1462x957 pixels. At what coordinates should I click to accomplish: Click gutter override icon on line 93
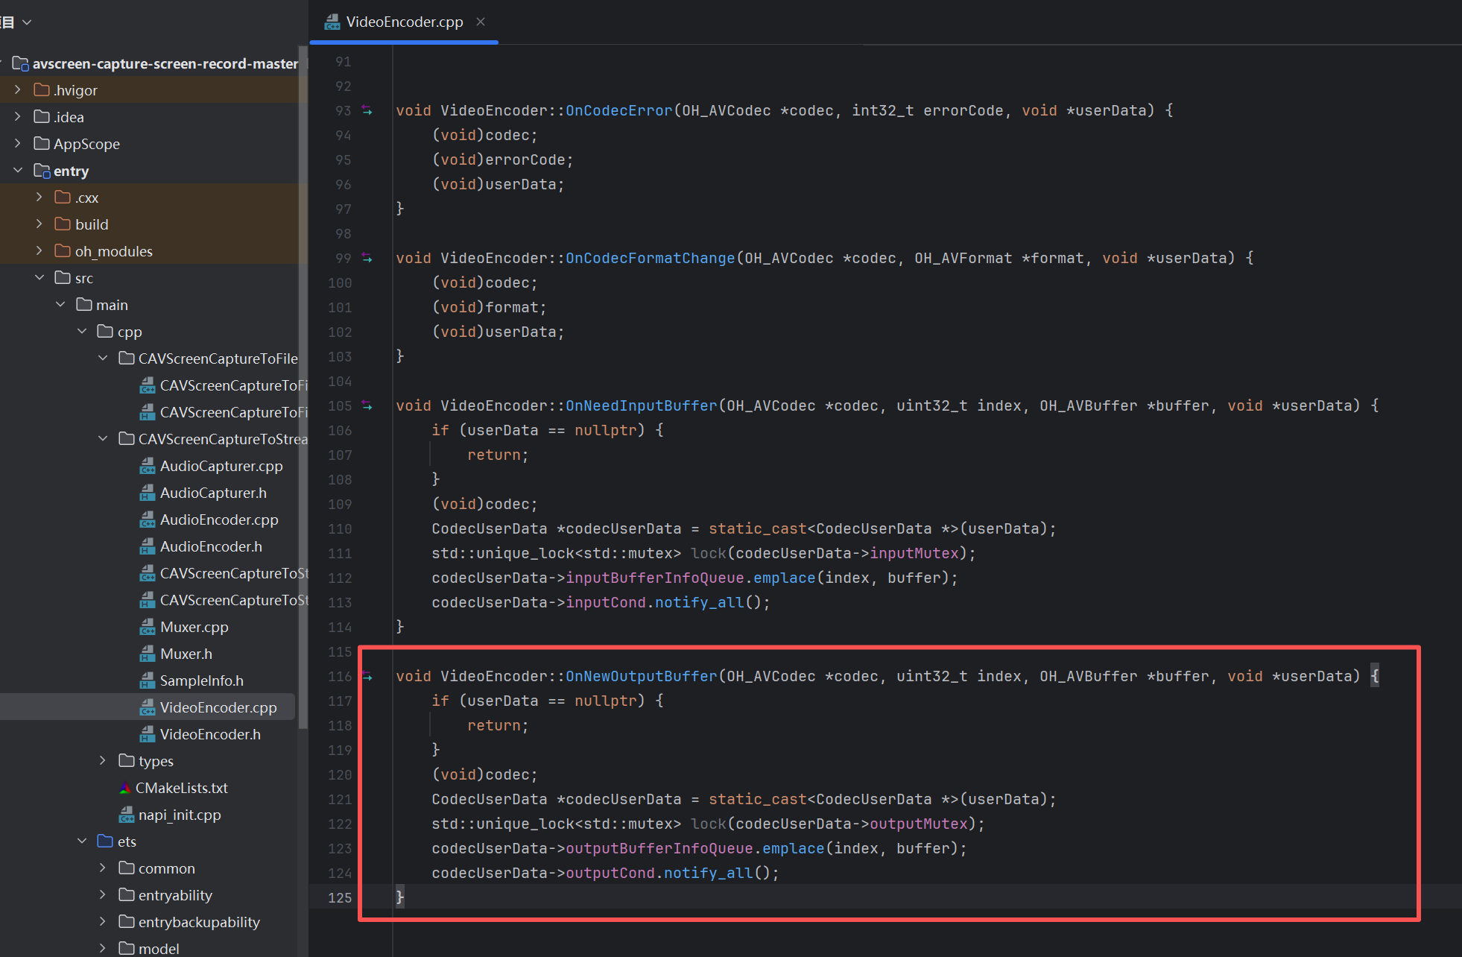click(x=367, y=110)
